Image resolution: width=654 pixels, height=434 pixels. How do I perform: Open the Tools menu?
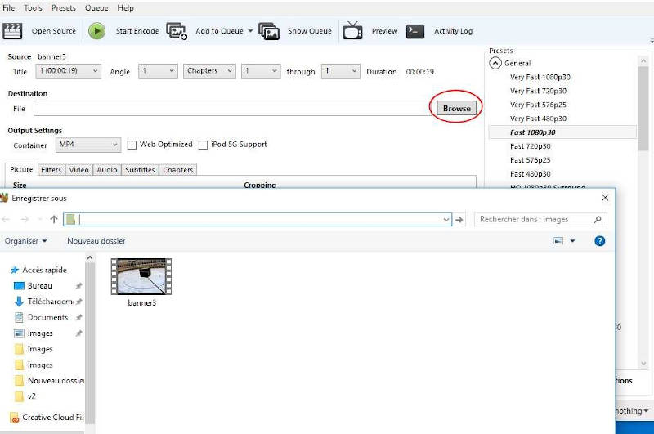(x=33, y=8)
